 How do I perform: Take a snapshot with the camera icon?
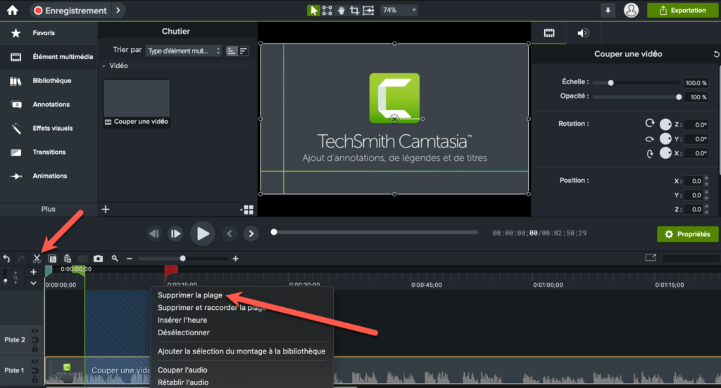(98, 259)
